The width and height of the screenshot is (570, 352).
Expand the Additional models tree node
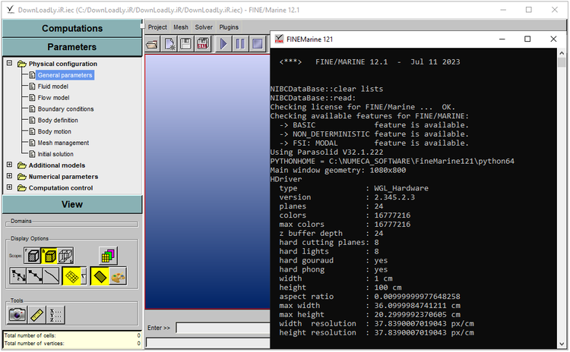[x=10, y=165]
